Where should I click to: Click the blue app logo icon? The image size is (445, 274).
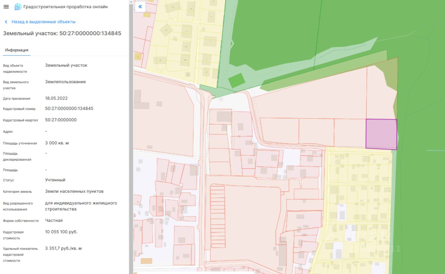(x=18, y=7)
